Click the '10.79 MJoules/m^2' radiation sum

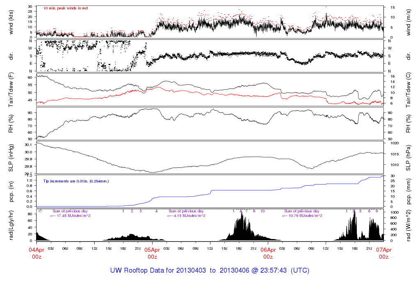coord(305,216)
